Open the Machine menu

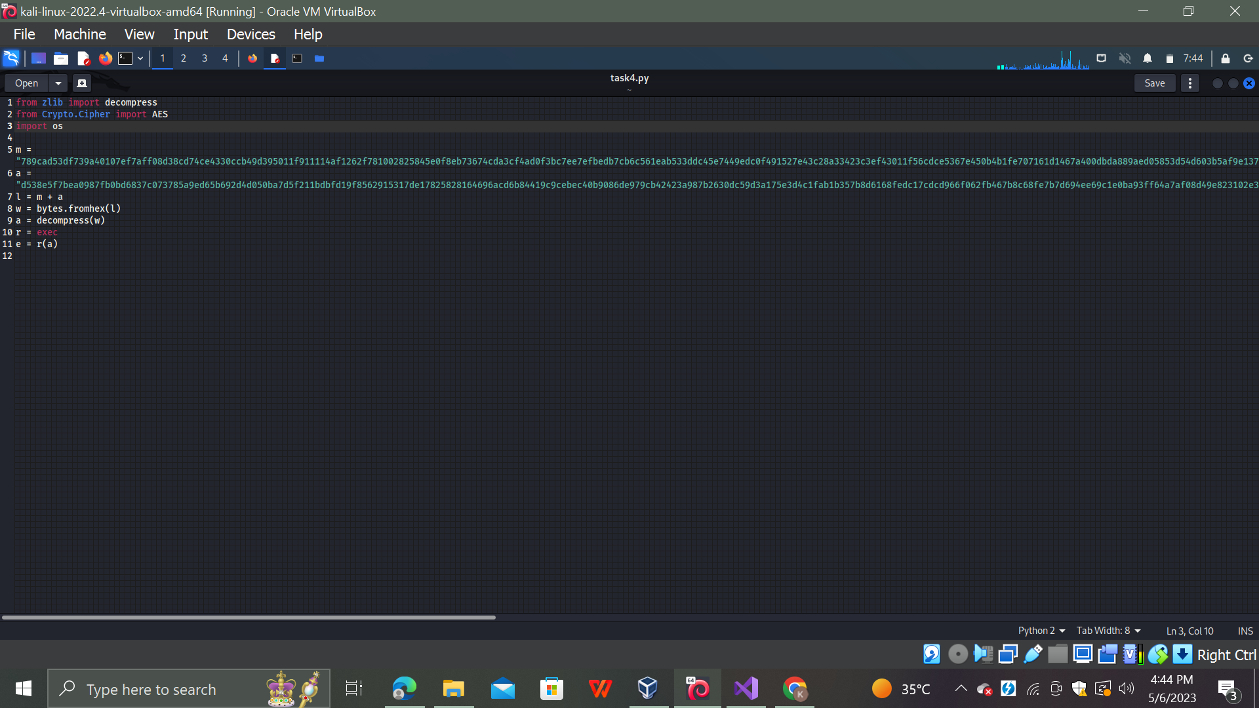click(79, 34)
